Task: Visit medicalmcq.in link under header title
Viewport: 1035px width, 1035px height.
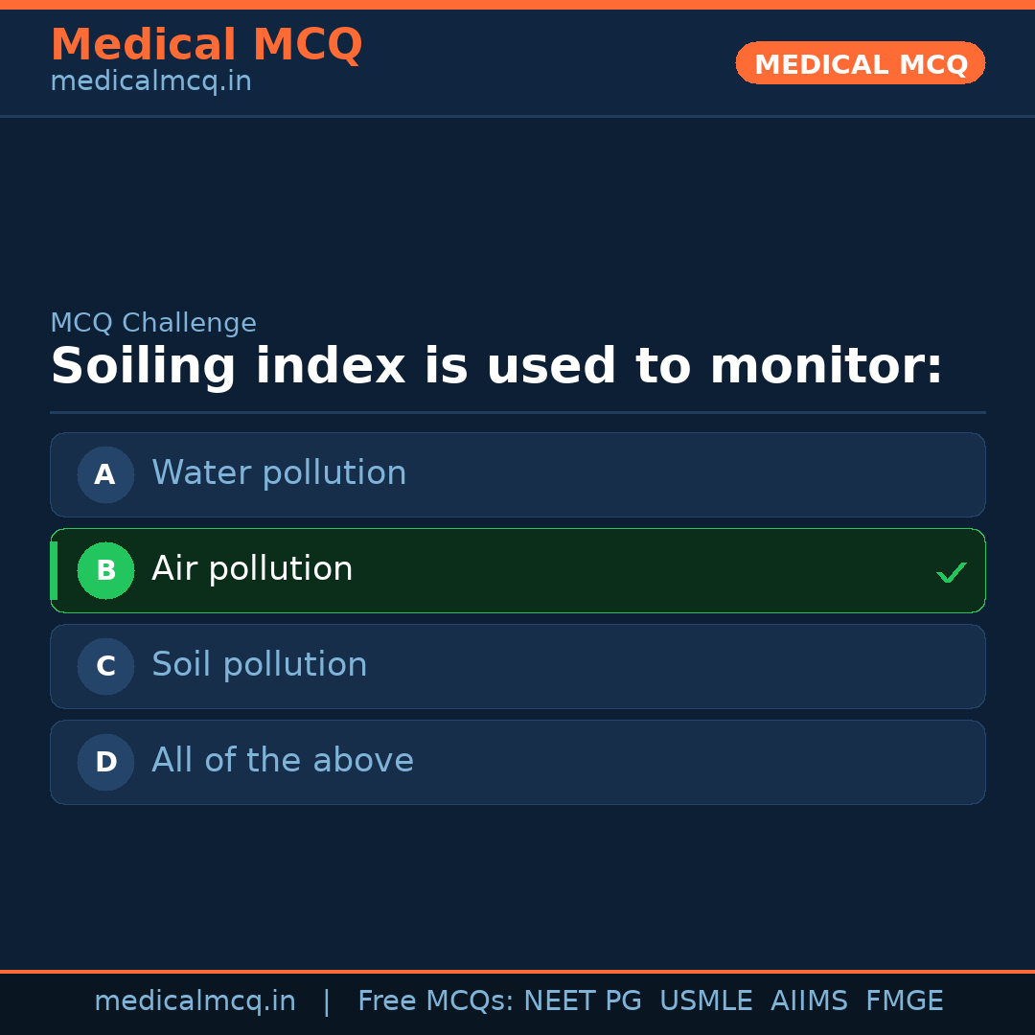Action: (150, 82)
